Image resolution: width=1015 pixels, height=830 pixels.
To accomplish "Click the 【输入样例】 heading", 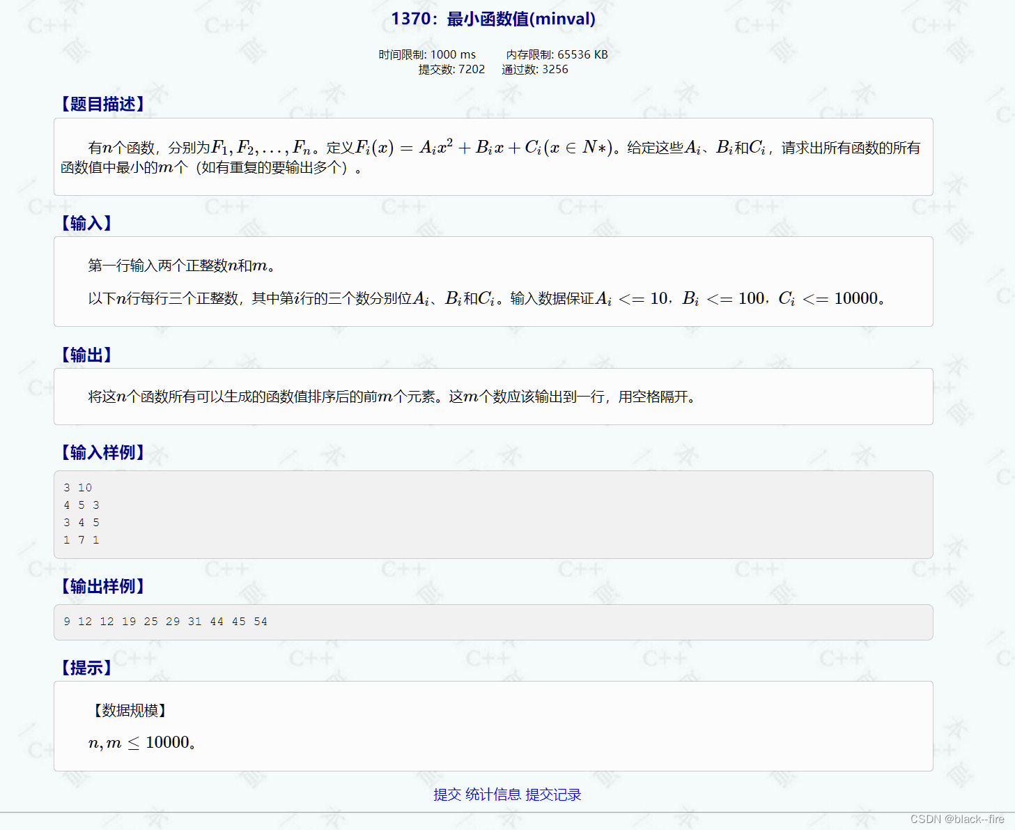I will [102, 452].
